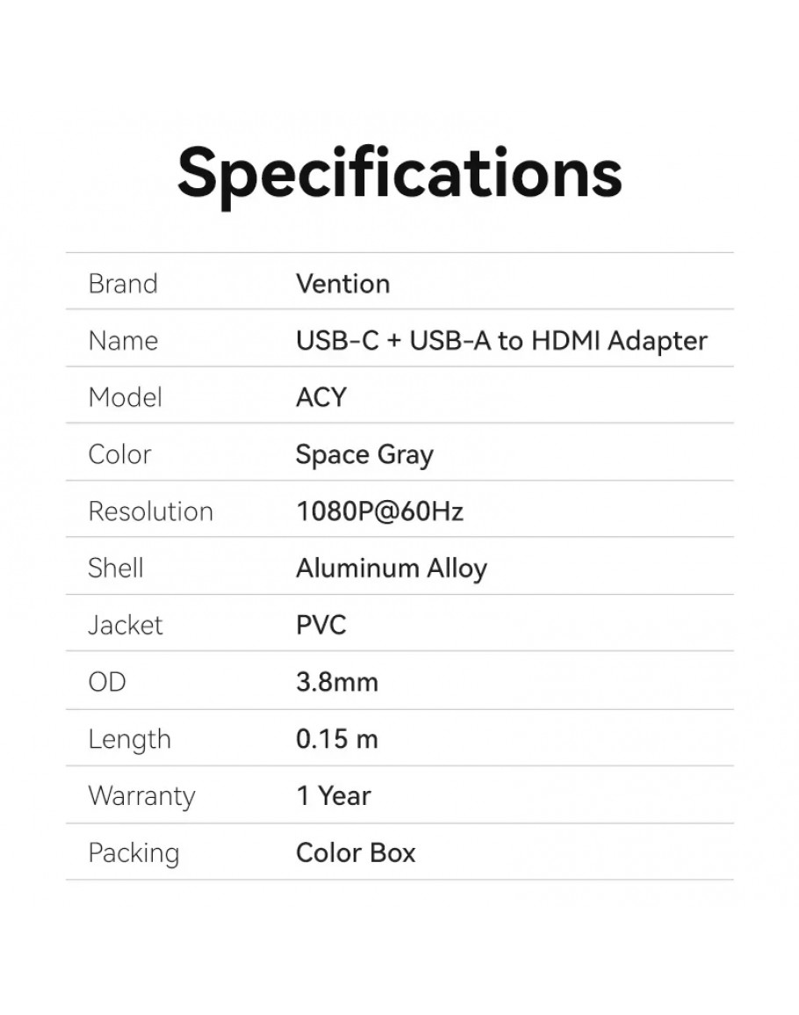Image resolution: width=799 pixels, height=1015 pixels.
Task: Click the Name row label
Action: (x=123, y=341)
